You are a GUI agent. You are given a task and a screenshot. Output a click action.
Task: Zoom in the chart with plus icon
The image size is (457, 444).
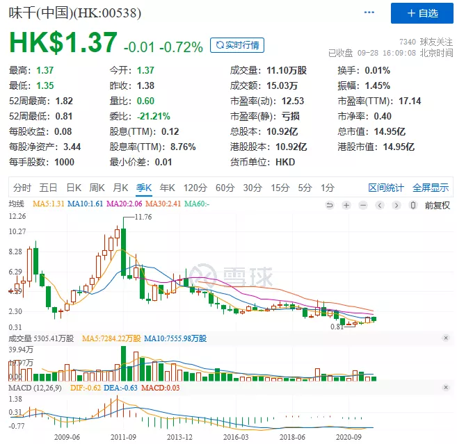point(346,205)
